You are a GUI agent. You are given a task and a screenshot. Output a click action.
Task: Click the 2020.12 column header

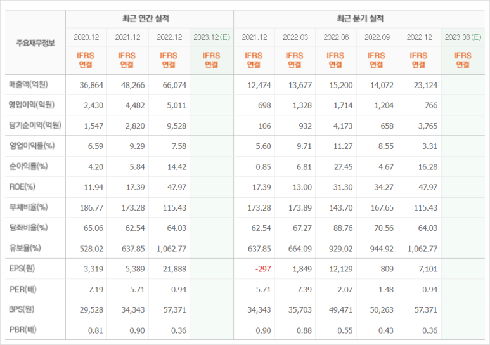click(86, 37)
